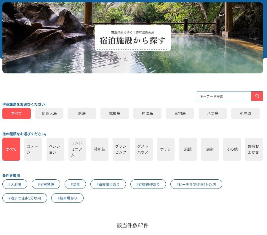Choose コテージ lodging type

[x=33, y=149]
